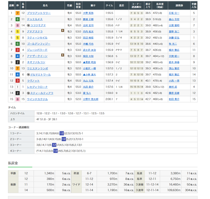Click the circled mark icon before デルマエトワール

pyautogui.click(x=28, y=75)
